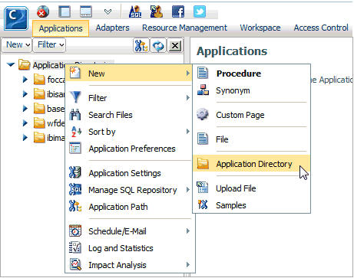Click the WebFOCUS console logo icon
The height and width of the screenshot is (278, 354).
[x=16, y=18]
